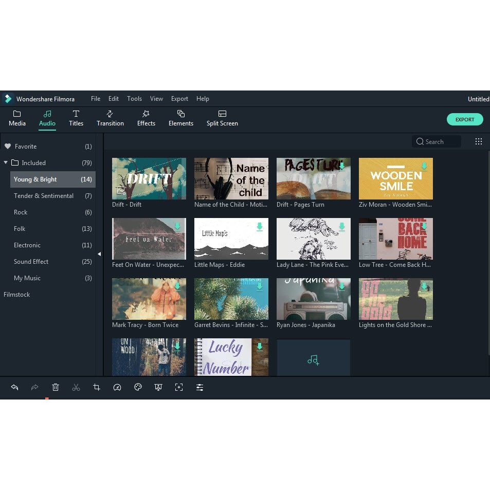This screenshot has height=490, width=490.
Task: Click the Undo arrow icon
Action: click(14, 387)
